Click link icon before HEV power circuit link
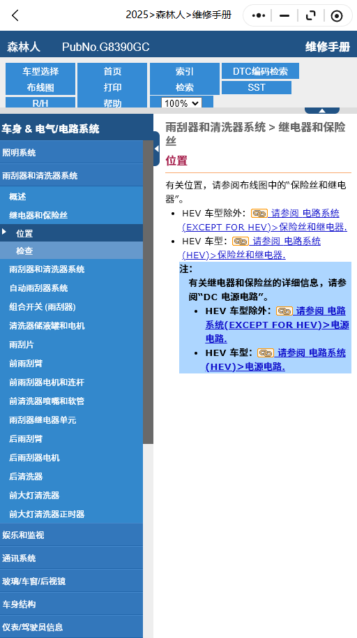 point(266,353)
